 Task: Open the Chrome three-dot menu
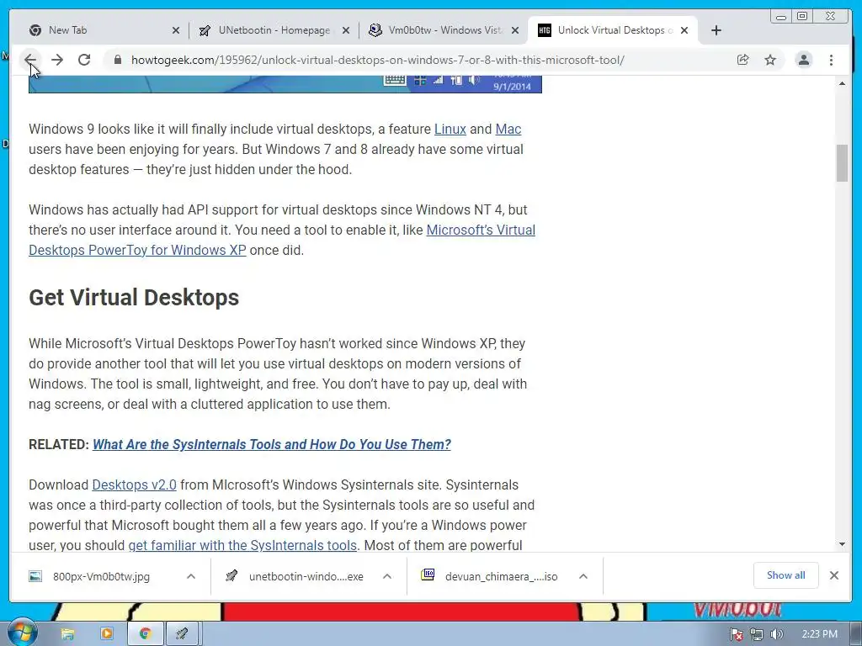pos(831,60)
